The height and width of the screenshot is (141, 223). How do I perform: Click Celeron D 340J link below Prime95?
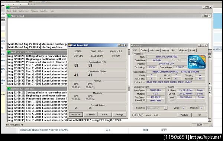pos(44,130)
